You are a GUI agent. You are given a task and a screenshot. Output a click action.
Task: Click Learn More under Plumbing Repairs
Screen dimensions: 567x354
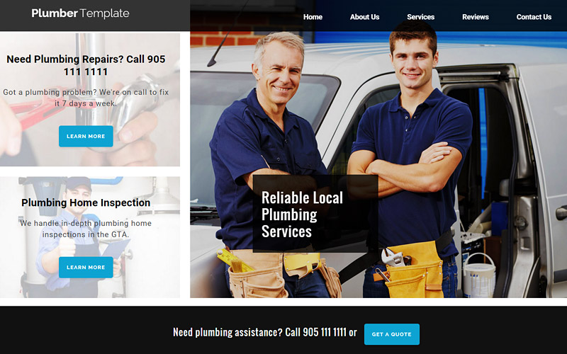point(86,136)
